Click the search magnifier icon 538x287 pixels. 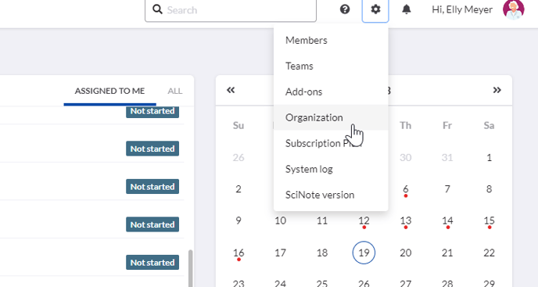[157, 9]
